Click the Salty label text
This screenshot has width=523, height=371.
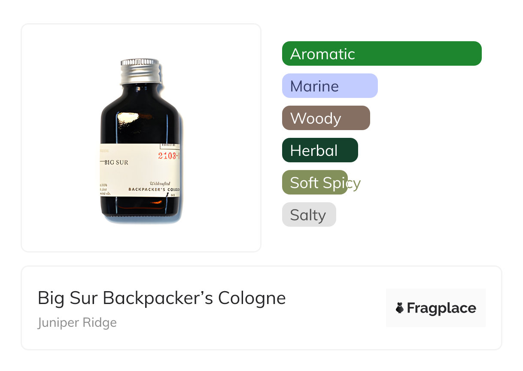(x=308, y=215)
